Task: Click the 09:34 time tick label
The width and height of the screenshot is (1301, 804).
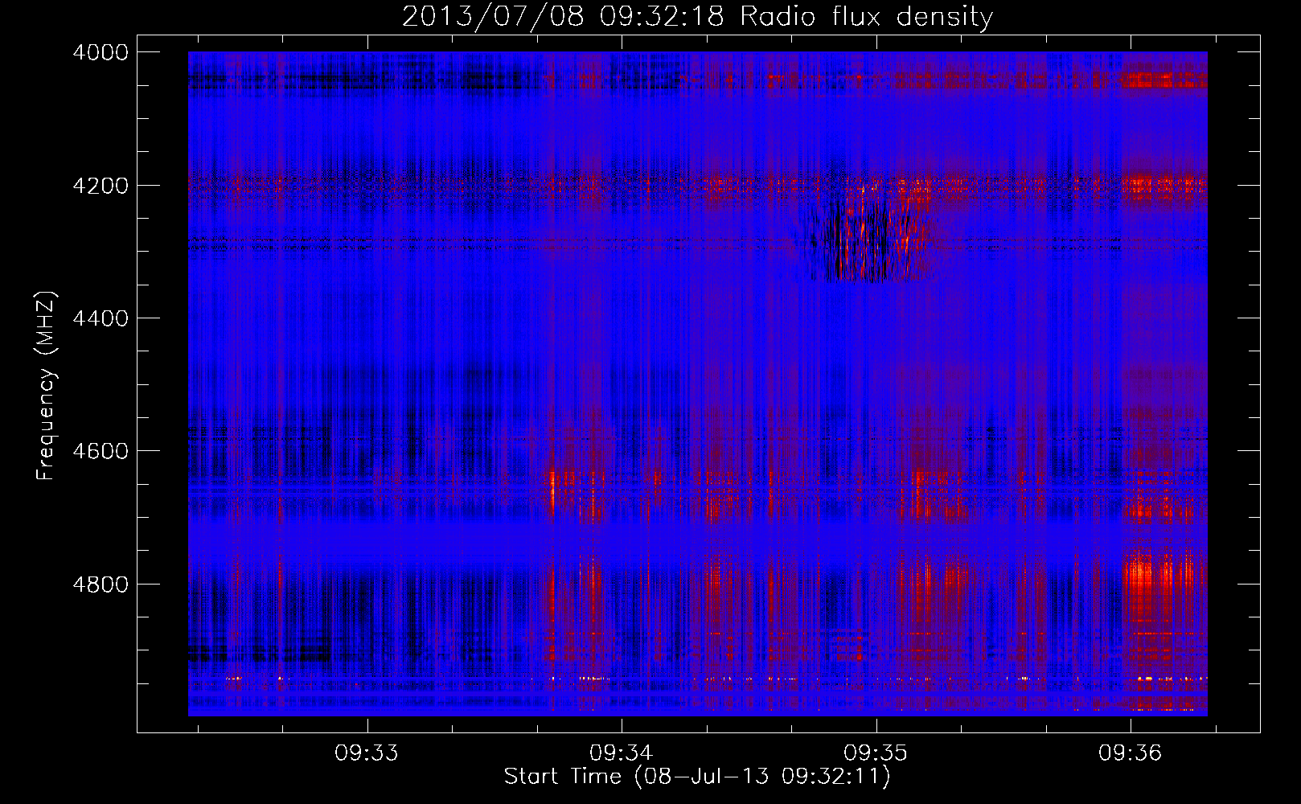Action: point(621,753)
